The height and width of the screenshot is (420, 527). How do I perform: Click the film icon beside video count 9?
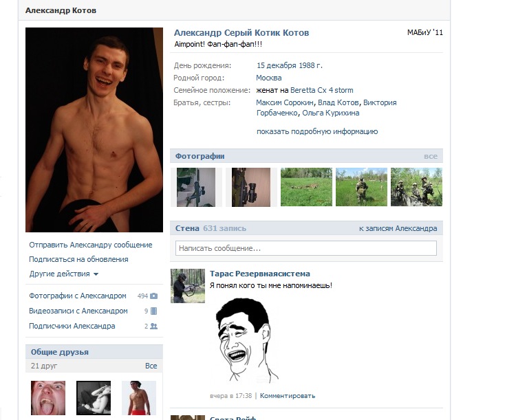[x=154, y=311]
